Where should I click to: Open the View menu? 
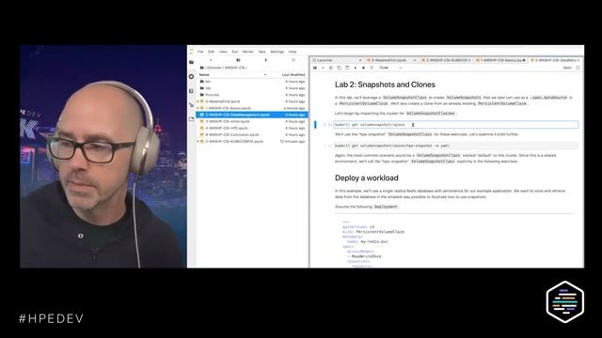[223, 52]
